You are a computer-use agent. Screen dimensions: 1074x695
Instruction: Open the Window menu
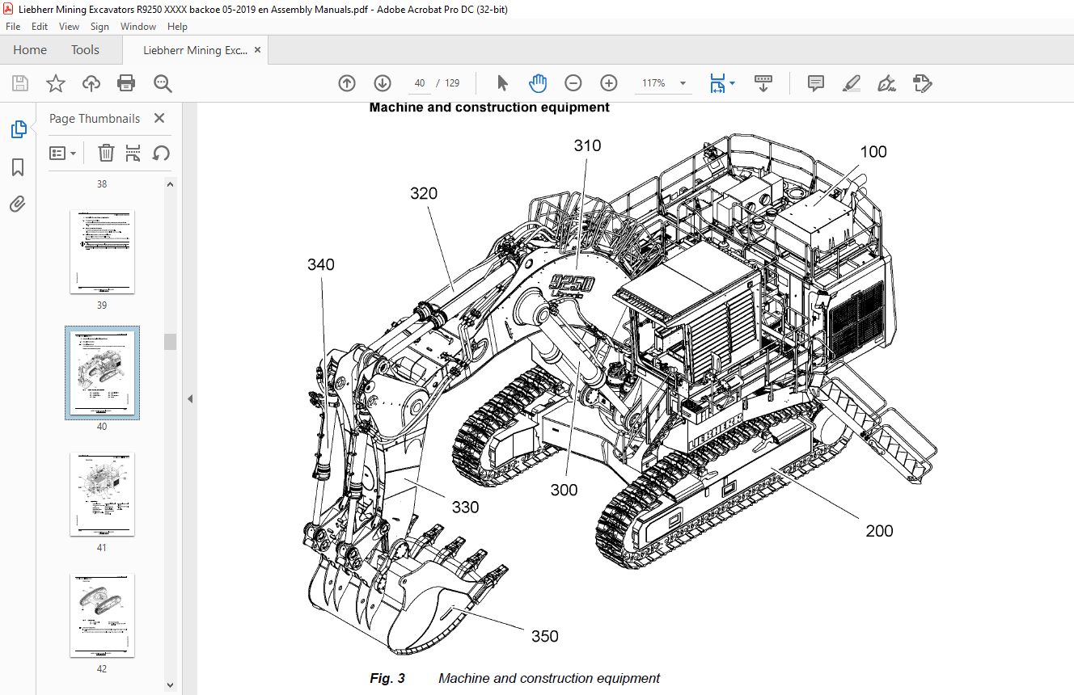138,27
